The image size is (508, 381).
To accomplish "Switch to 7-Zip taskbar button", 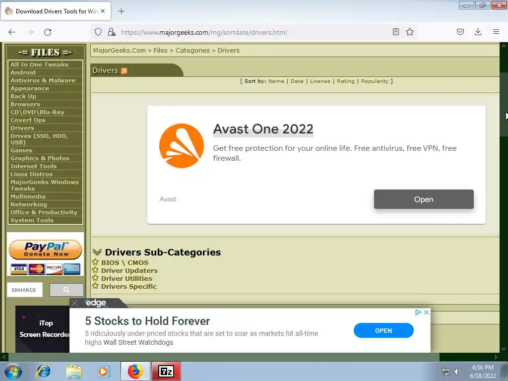I will pyautogui.click(x=166, y=371).
